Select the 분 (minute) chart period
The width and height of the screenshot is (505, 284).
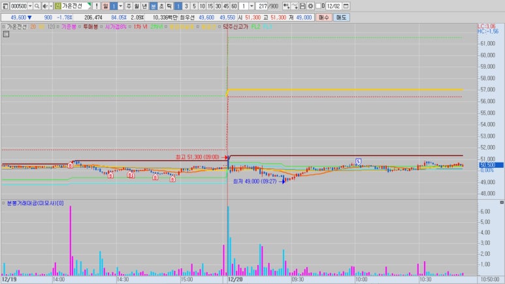[x=154, y=6]
